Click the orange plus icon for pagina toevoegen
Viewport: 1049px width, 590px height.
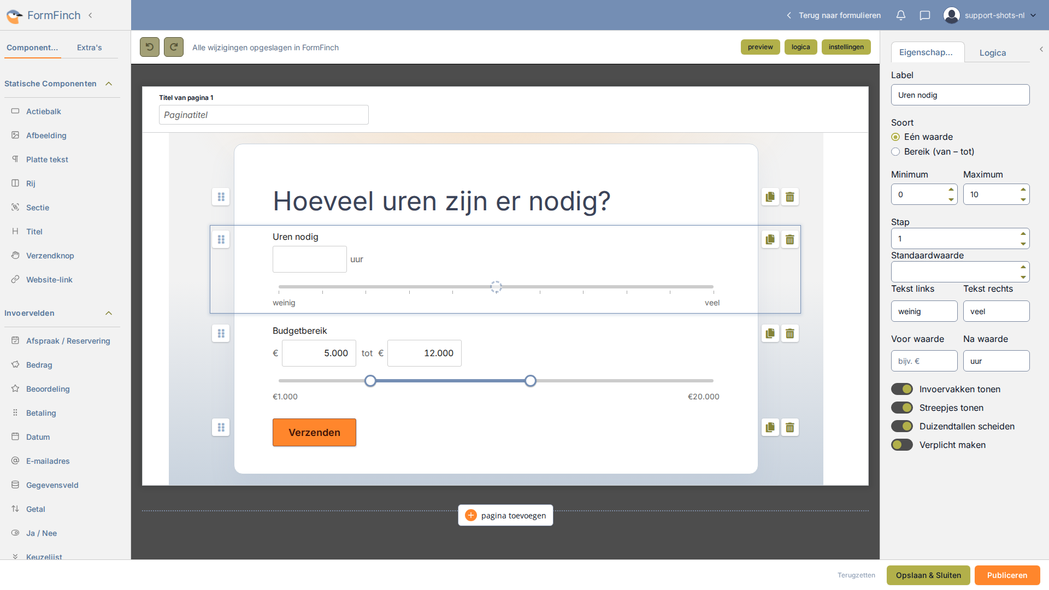point(471,515)
